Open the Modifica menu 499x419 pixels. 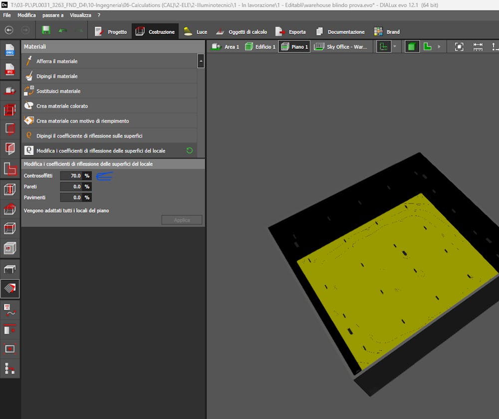click(26, 15)
